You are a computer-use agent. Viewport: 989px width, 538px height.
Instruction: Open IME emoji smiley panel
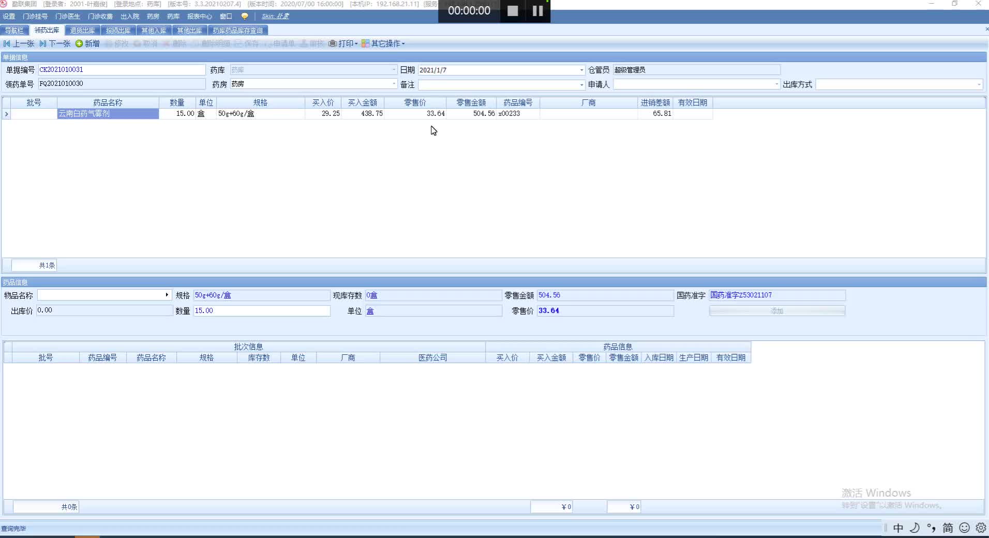(x=964, y=528)
